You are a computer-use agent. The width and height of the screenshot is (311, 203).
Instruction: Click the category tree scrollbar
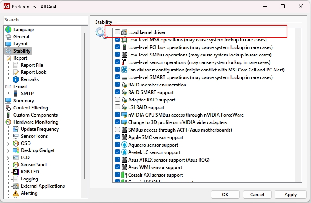84,106
